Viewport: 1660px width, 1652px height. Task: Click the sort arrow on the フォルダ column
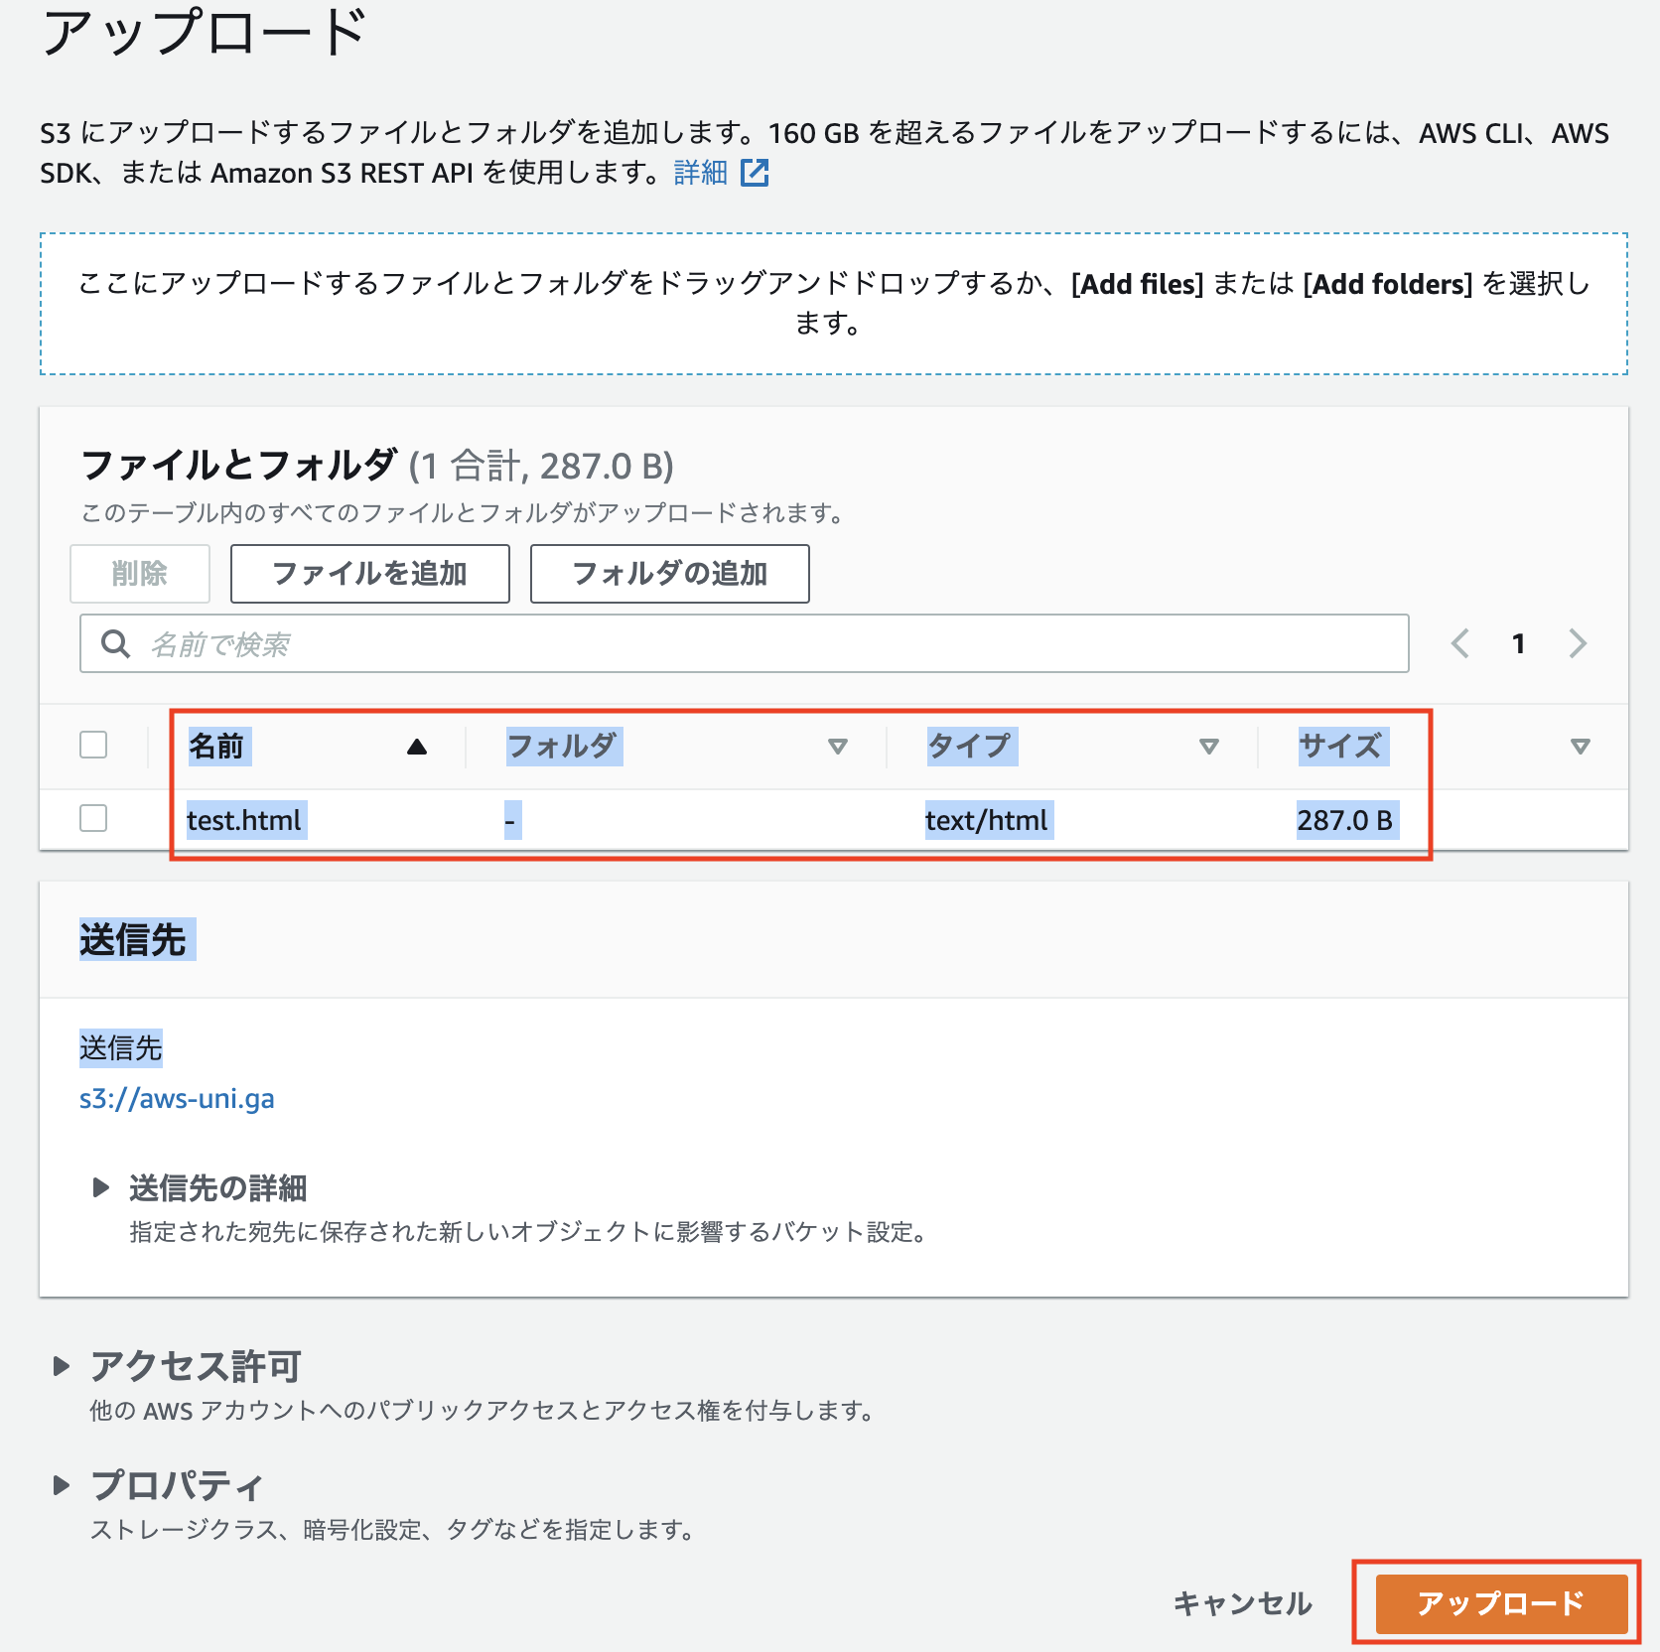(x=840, y=747)
